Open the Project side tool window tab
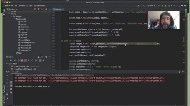Image resolution: width=190 pixels, height=106 pixels. click(4, 12)
